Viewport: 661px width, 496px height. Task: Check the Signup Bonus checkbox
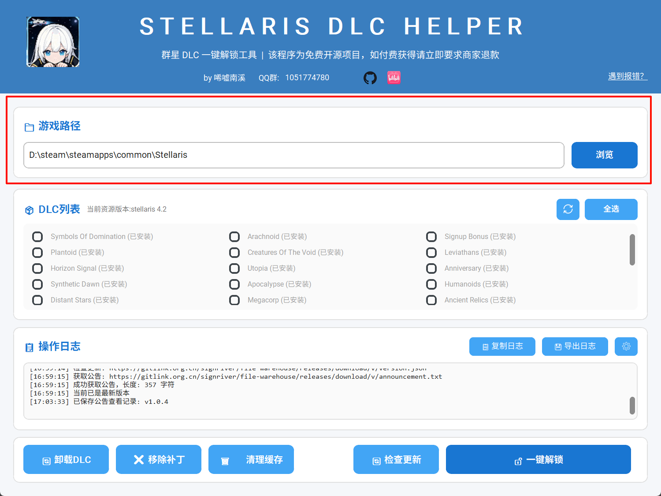tap(431, 237)
